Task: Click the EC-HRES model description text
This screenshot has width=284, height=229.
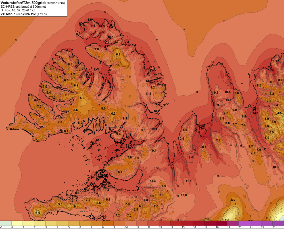Action: click(23, 7)
